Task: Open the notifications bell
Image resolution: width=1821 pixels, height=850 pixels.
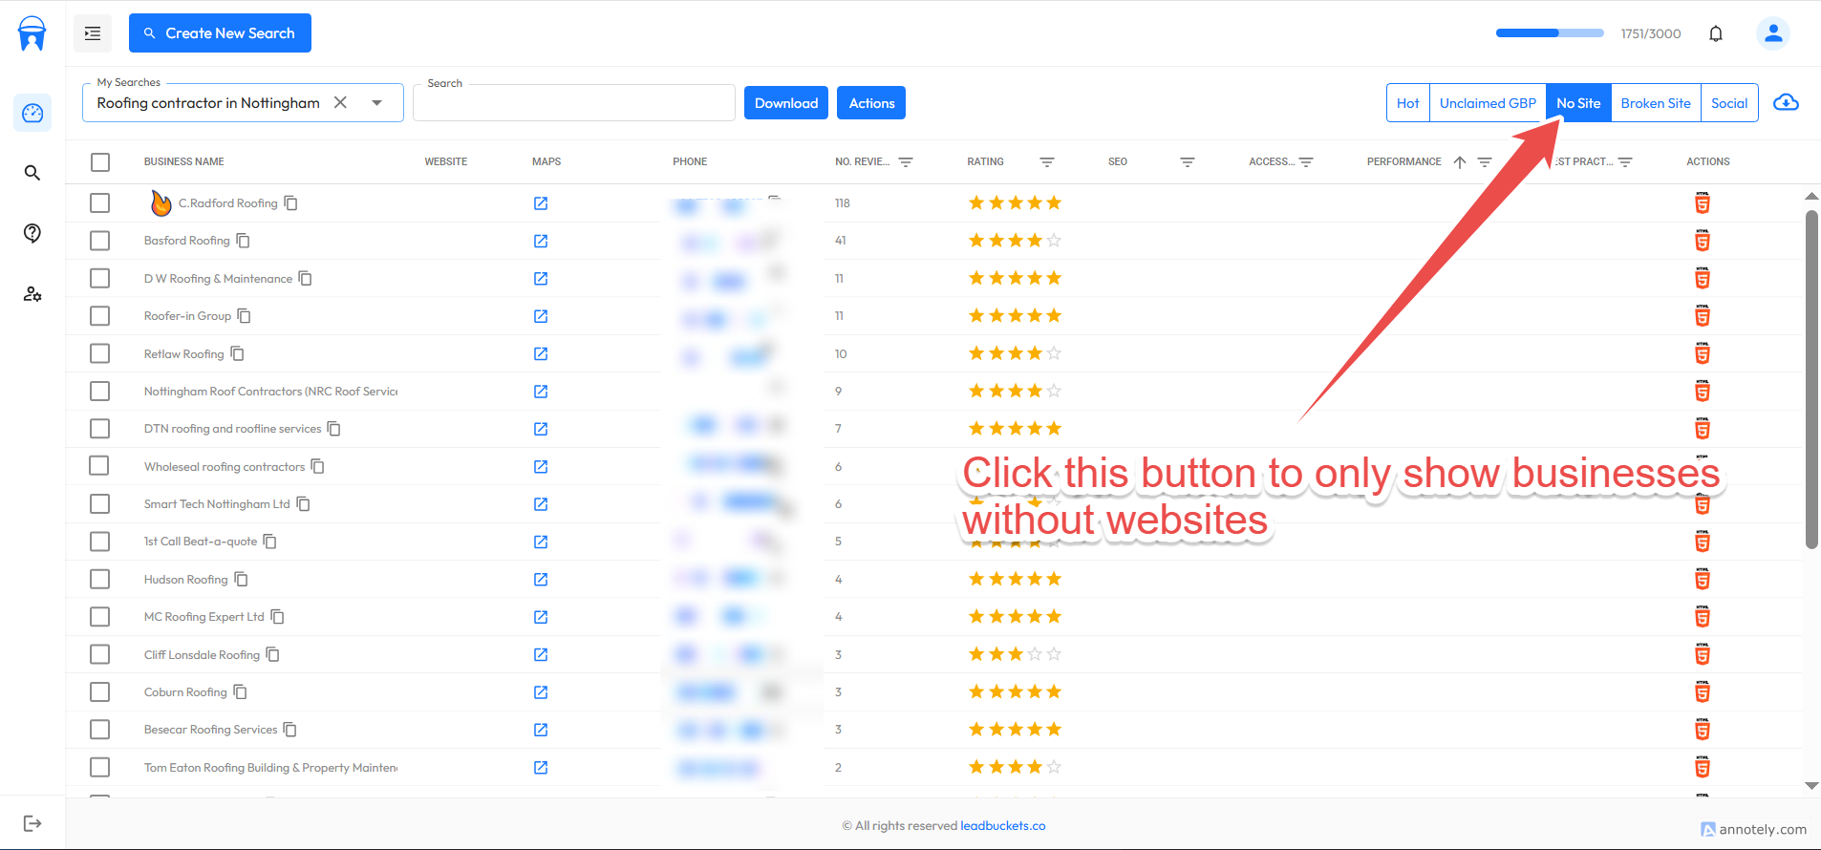Action: (x=1716, y=33)
